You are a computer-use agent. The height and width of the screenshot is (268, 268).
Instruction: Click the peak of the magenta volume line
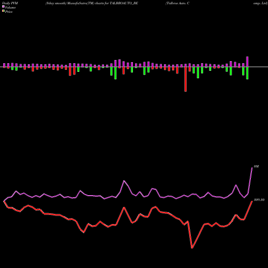(252, 168)
